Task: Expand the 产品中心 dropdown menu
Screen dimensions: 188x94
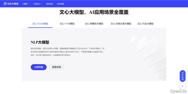Action: [x=38, y=4]
